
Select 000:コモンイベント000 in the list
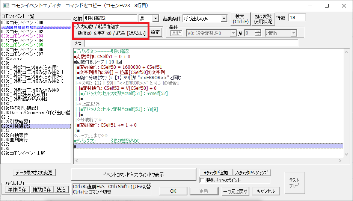[x=36, y=23]
